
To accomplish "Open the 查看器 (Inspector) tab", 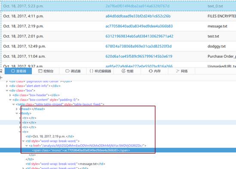I will tap(18, 71).
